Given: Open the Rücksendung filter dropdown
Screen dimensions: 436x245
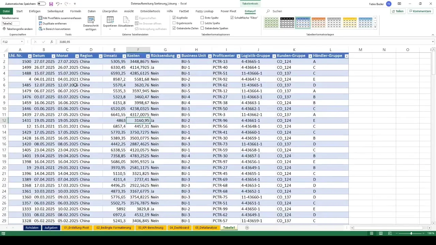Looking at the screenshot, I should [178, 56].
